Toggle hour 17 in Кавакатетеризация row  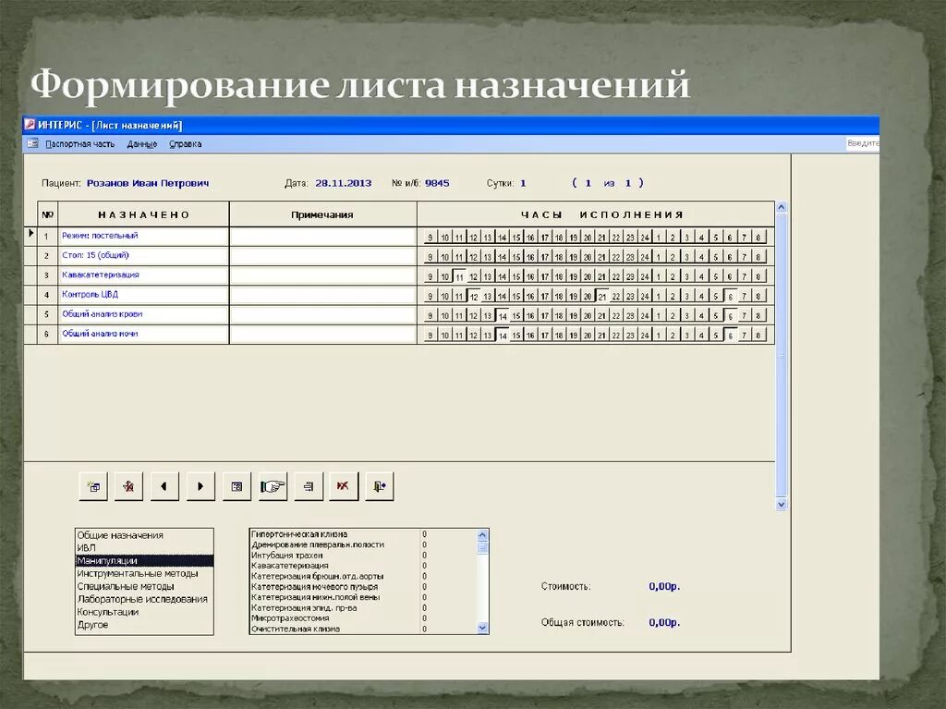[545, 276]
